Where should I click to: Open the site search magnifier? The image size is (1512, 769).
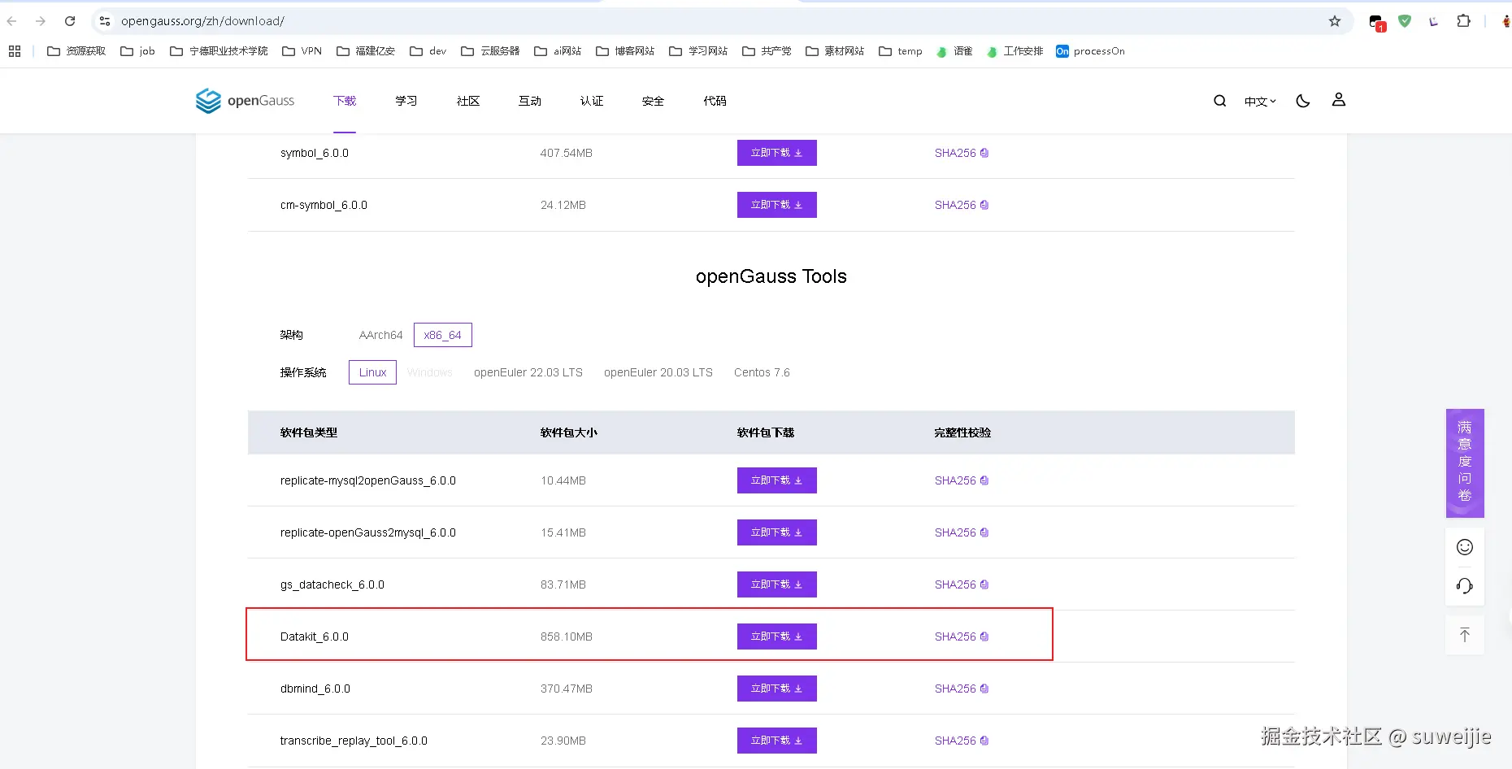[x=1219, y=101]
